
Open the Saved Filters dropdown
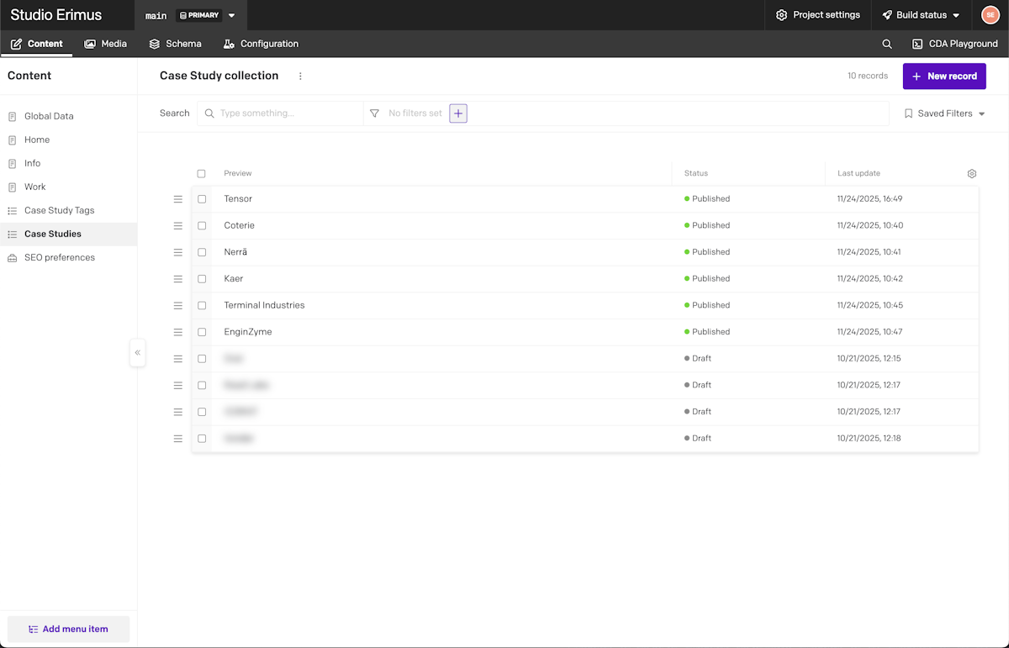(x=944, y=113)
